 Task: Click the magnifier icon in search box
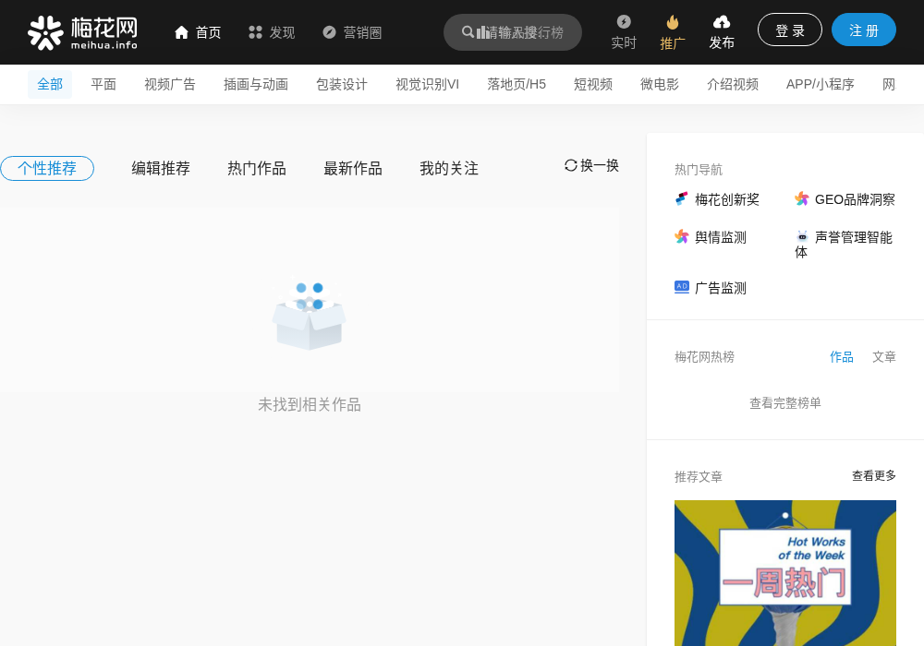point(468,31)
